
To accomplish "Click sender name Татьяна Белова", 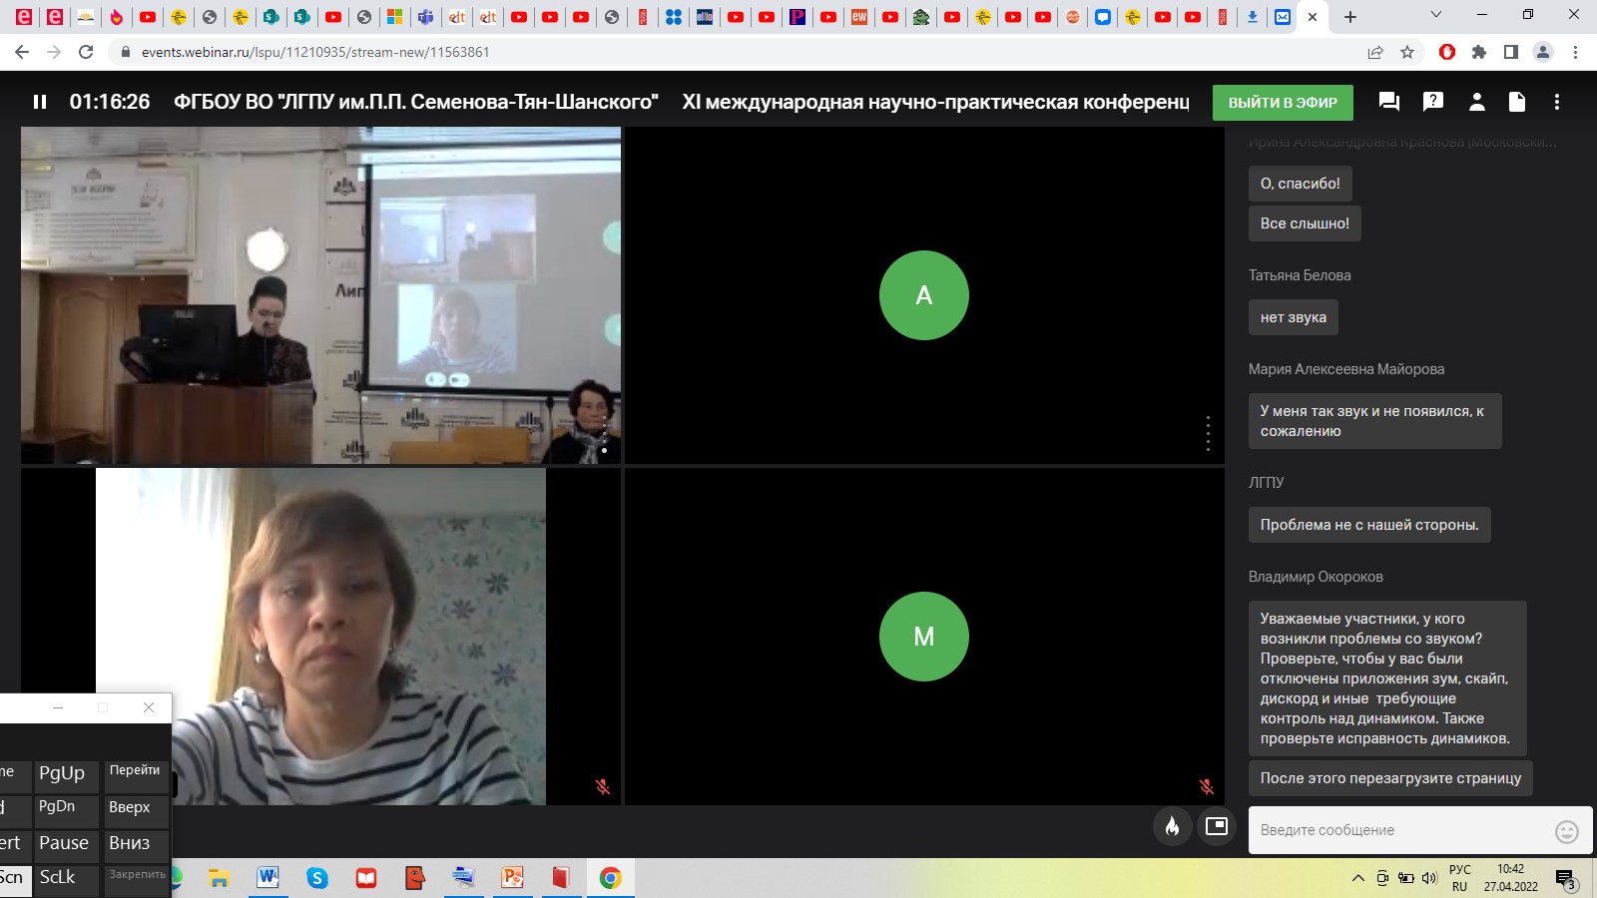I will click(x=1300, y=275).
